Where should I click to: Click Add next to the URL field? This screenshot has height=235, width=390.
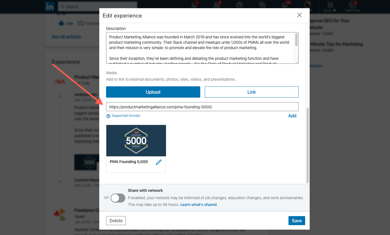click(292, 116)
